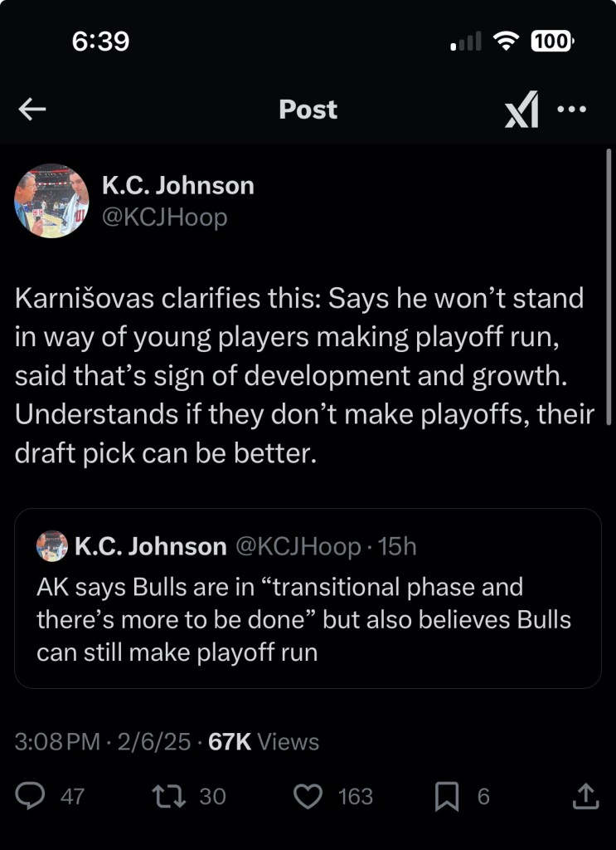Screen dimensions: 616x850
Task: Open the quoted post about transitional phase
Action: coord(308,618)
